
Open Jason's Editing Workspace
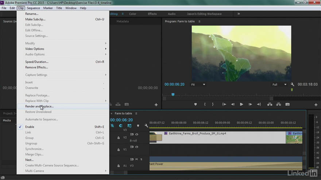(204, 14)
